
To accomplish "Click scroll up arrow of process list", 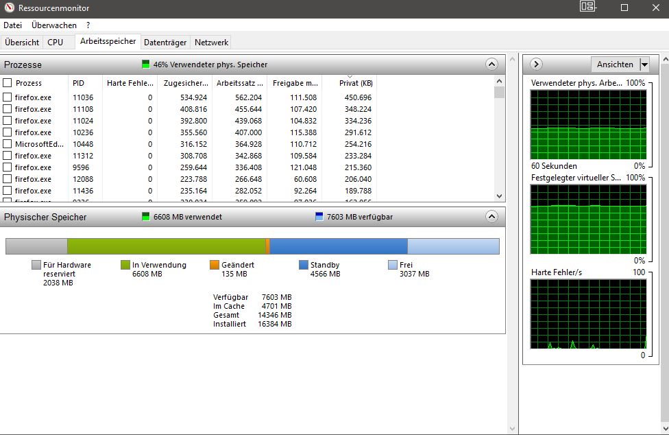I will [500, 81].
